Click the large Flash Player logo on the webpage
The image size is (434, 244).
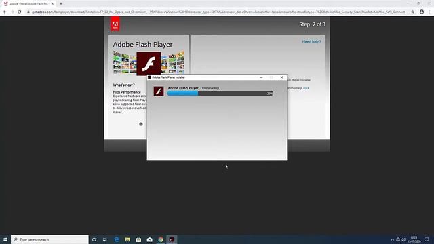click(x=149, y=63)
